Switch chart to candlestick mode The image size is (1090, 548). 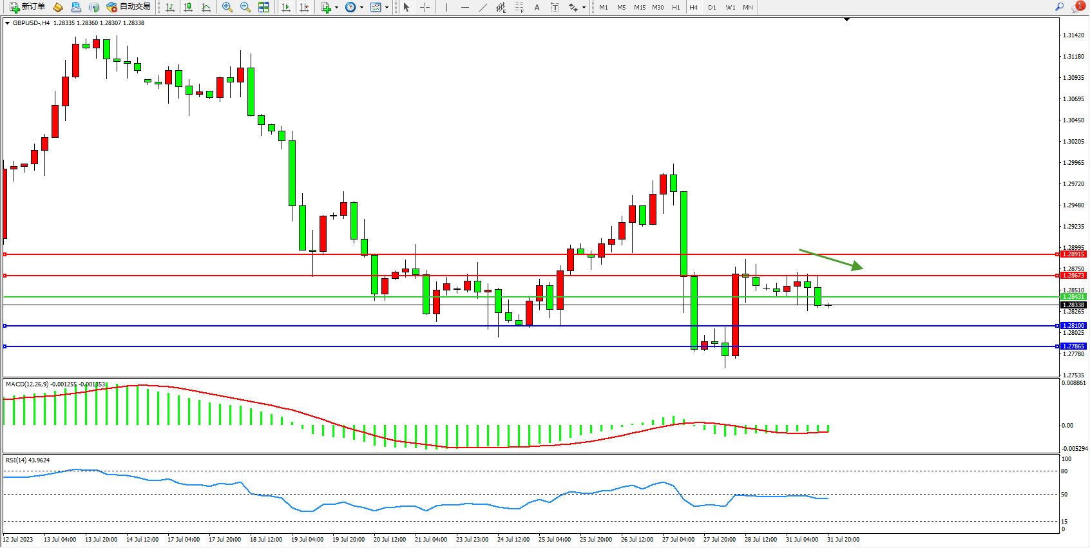188,7
